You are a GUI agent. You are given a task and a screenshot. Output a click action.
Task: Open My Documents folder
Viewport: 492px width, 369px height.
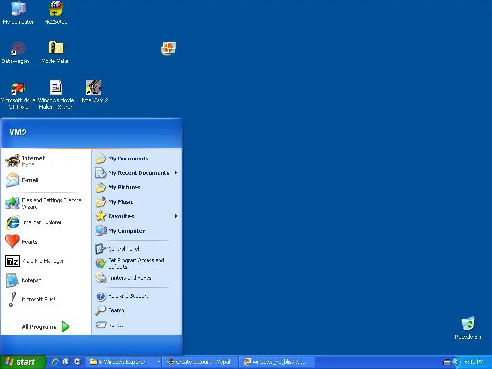(x=137, y=159)
